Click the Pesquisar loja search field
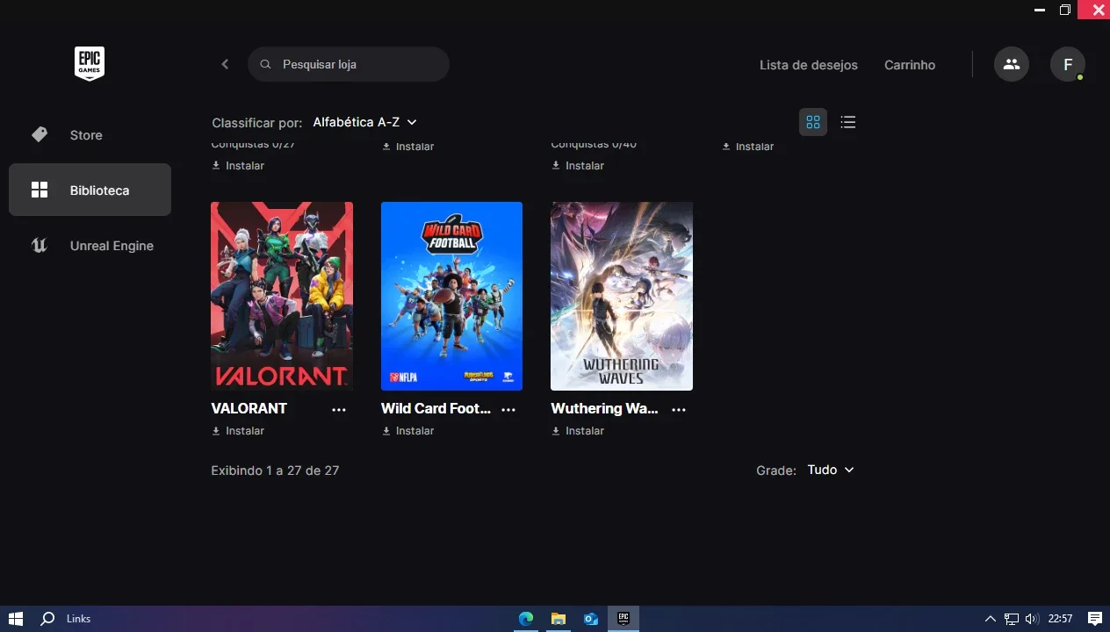 349,64
